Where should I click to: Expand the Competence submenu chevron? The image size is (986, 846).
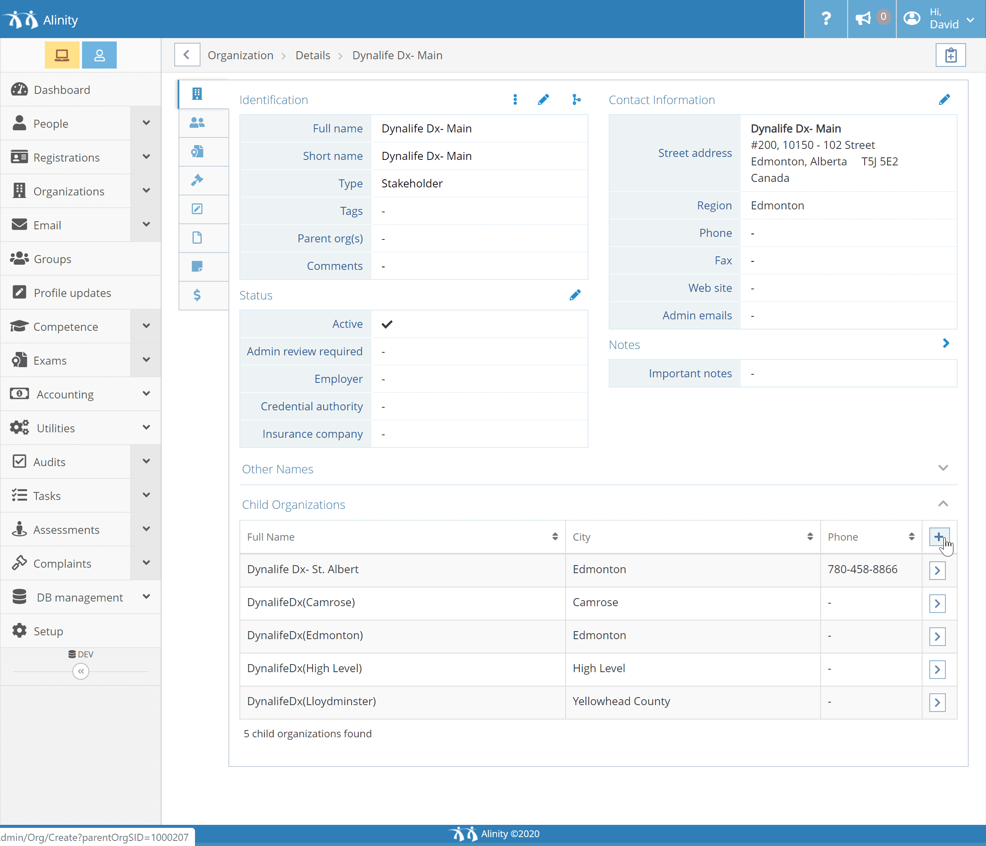click(x=146, y=326)
